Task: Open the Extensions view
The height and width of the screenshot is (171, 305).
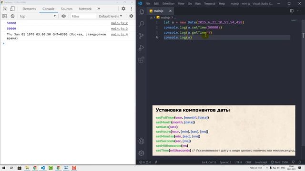Action: click(142, 59)
